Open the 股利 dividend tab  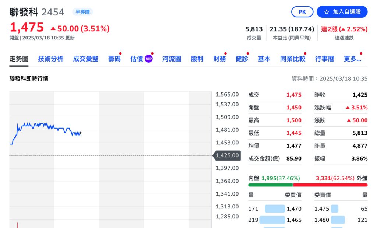tap(197, 59)
